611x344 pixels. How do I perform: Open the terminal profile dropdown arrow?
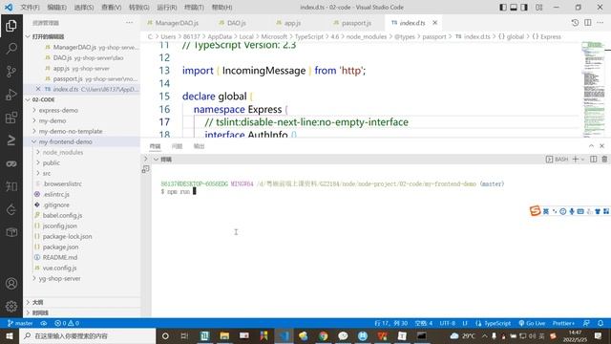pos(583,160)
